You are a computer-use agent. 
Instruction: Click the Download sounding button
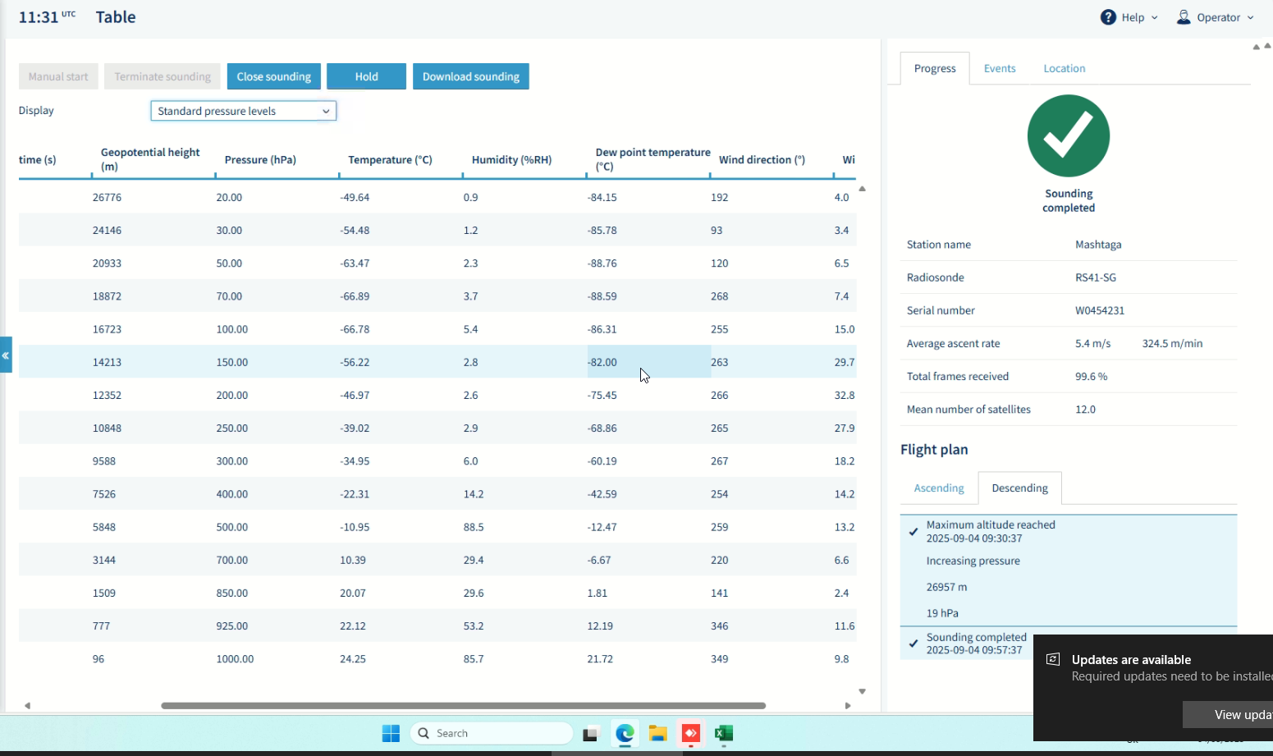tap(471, 76)
